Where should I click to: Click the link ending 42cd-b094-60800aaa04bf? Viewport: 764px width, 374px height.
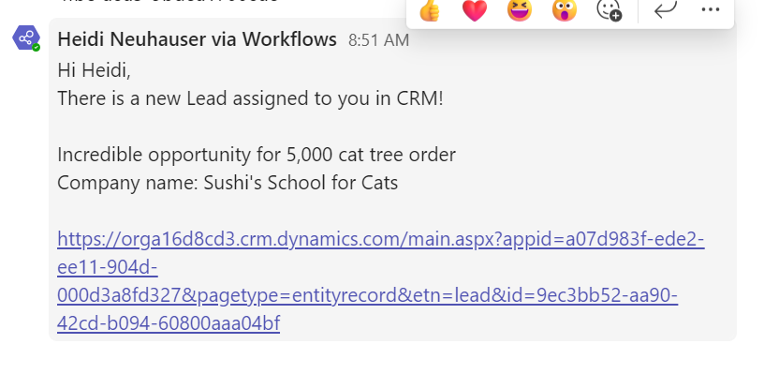point(169,323)
